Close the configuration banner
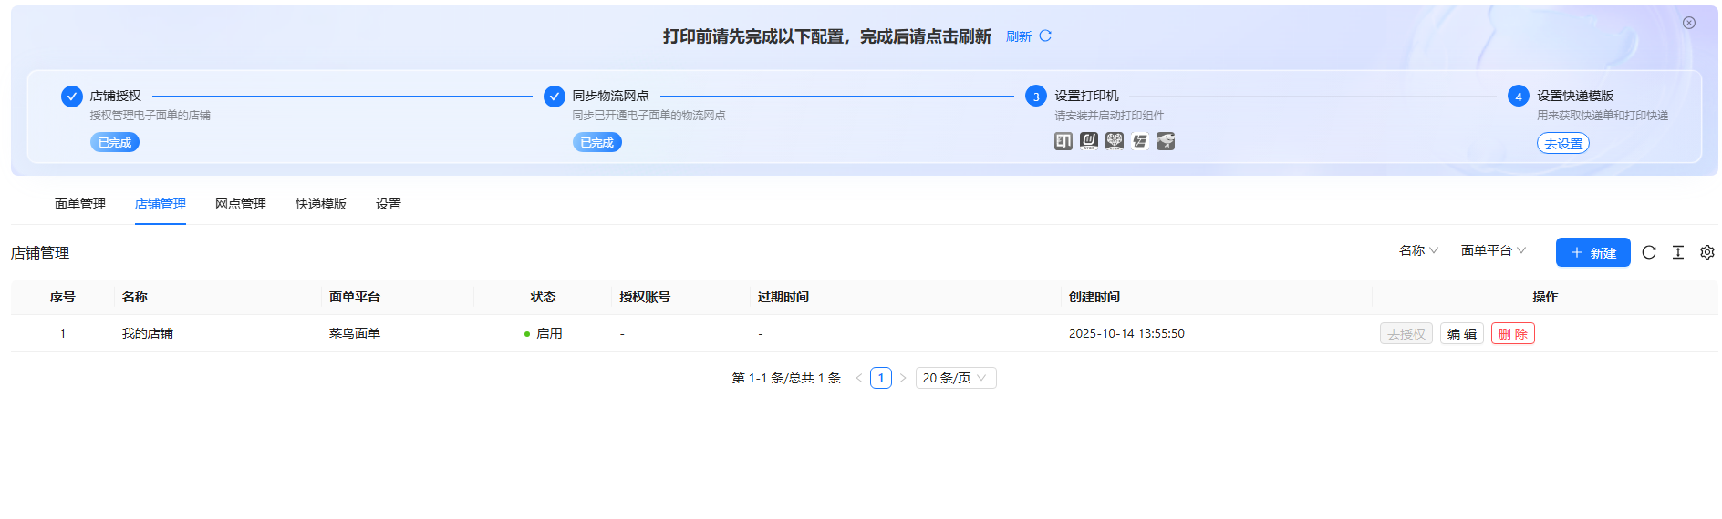Screen dimensions: 1722x519 coord(1688,23)
